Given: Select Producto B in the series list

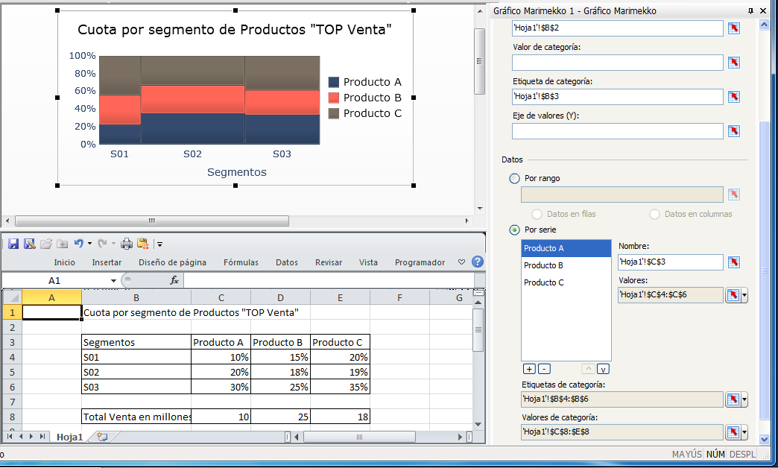Looking at the screenshot, I should tap(543, 265).
